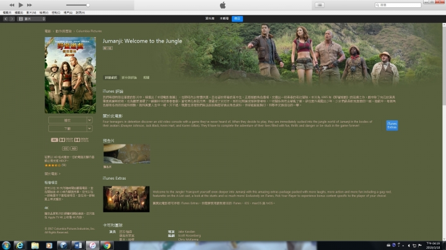Expand the Download button dropdown arrow
Viewport: 446px width, 250px height.
coord(89,128)
